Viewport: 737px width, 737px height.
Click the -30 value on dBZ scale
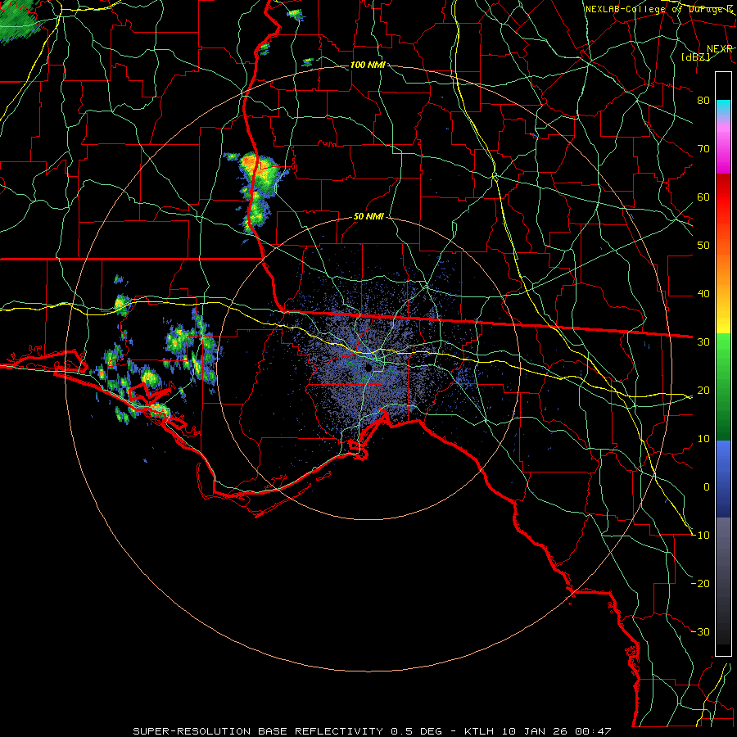pyautogui.click(x=700, y=631)
